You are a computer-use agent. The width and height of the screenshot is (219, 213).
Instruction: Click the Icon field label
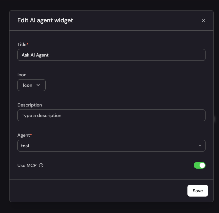(22, 75)
